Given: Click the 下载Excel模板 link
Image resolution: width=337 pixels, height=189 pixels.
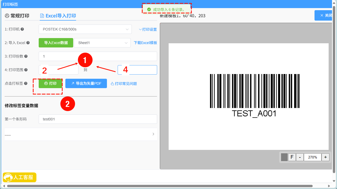Looking at the screenshot, I should click(145, 43).
